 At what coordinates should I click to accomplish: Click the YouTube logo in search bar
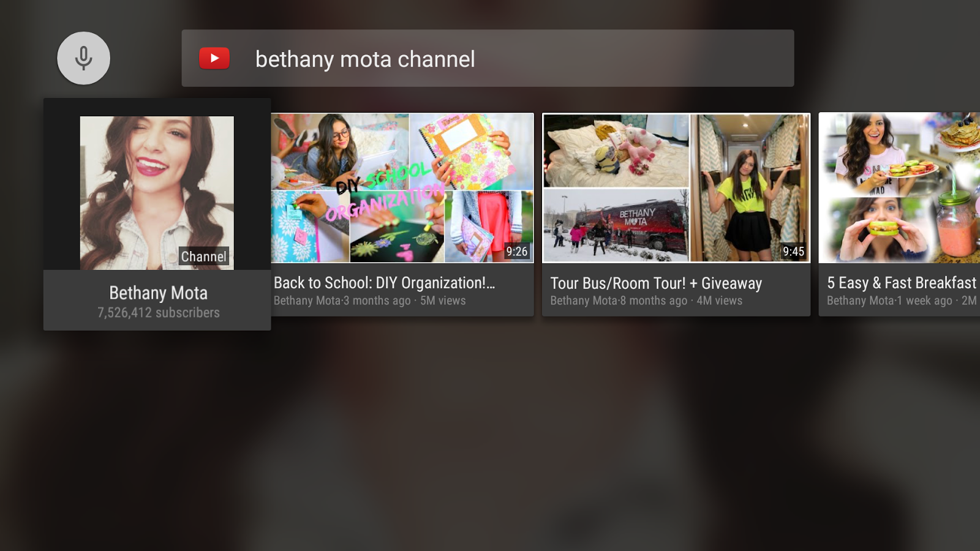(214, 58)
